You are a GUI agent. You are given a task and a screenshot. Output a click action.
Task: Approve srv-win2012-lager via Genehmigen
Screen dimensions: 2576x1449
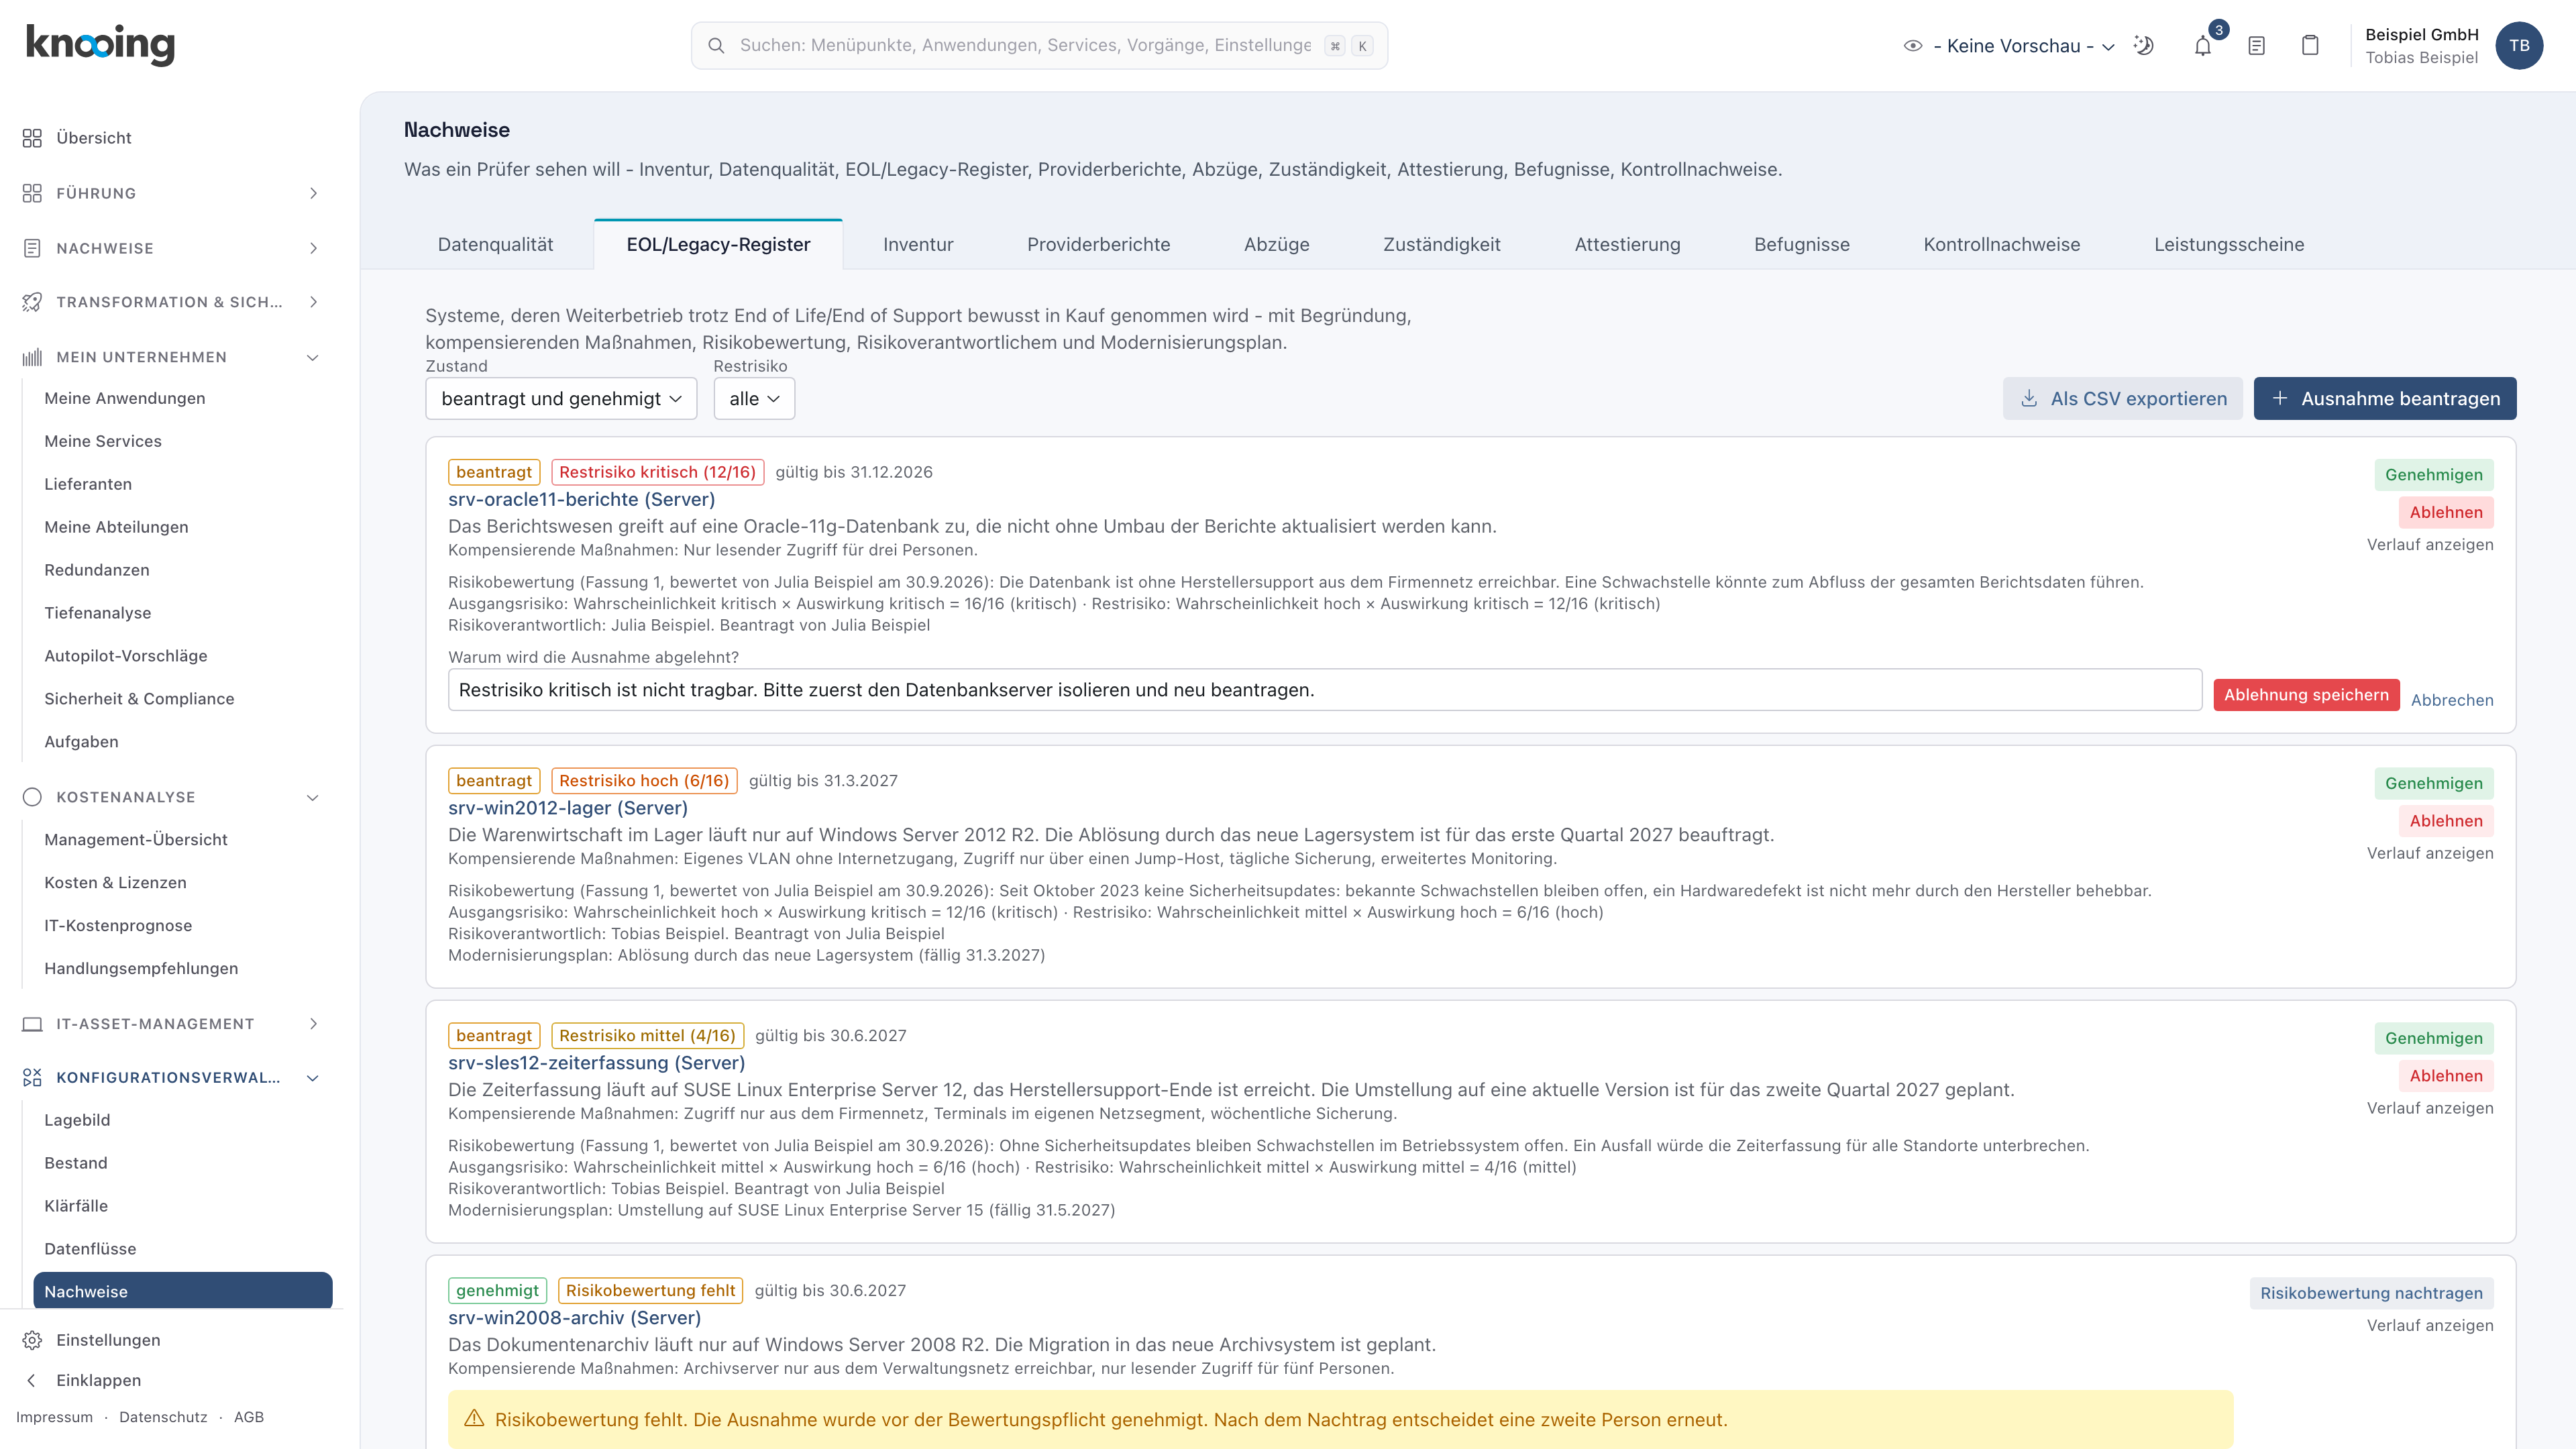point(2433,783)
